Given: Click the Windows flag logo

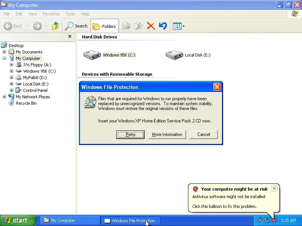Looking at the screenshot, I should (x=295, y=14).
